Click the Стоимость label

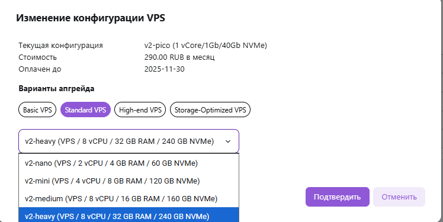click(37, 57)
